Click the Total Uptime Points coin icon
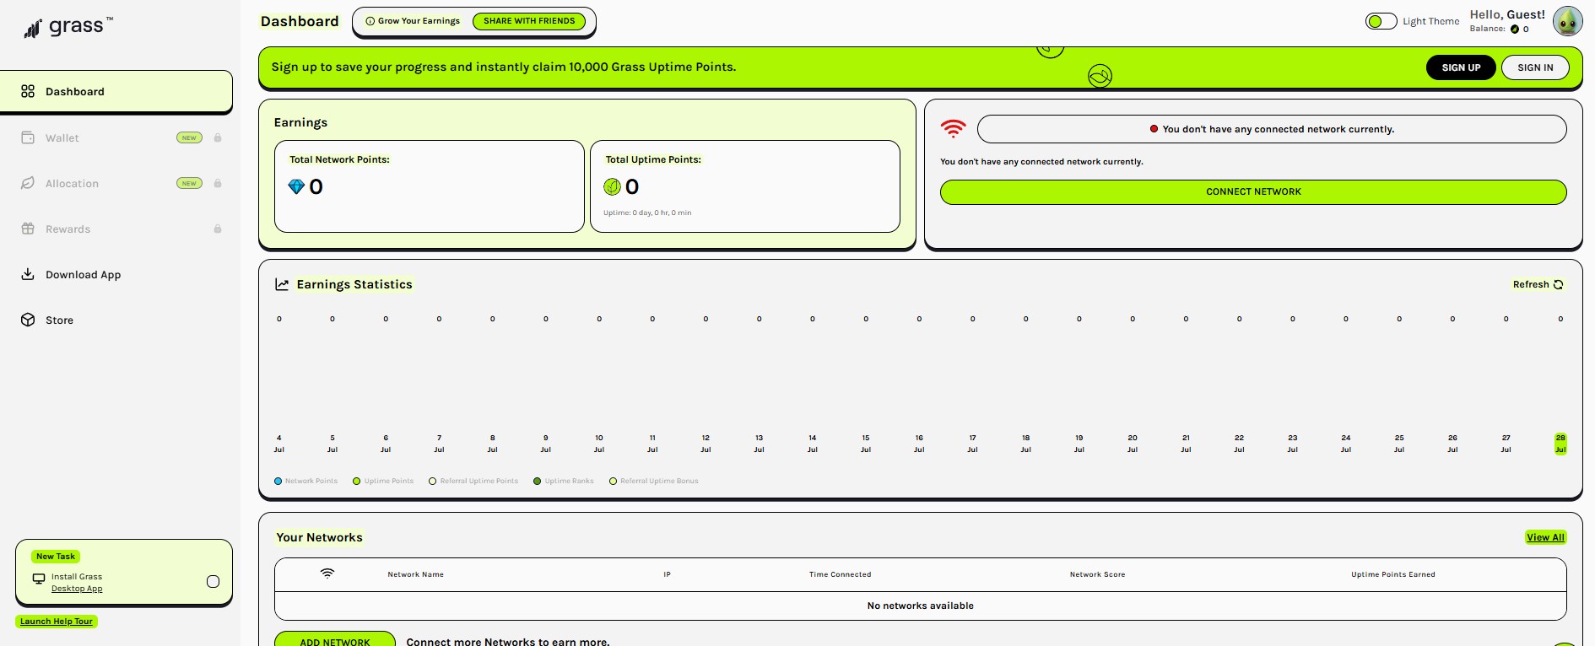This screenshot has height=646, width=1595. [612, 186]
